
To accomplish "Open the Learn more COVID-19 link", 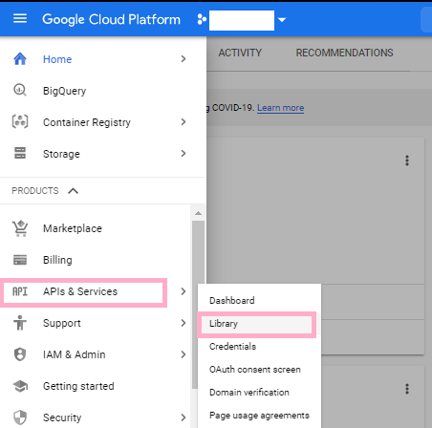I will tap(281, 108).
